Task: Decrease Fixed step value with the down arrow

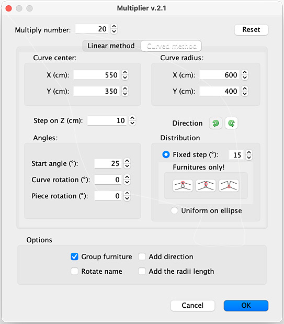Action: [x=249, y=158]
